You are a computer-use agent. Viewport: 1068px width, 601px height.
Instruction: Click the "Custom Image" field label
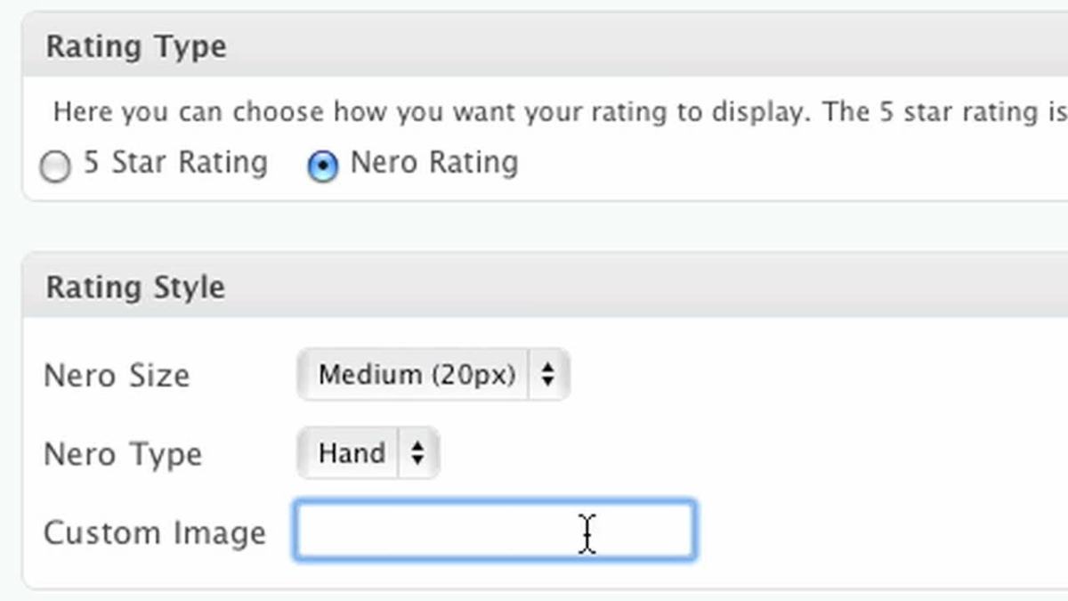pos(155,533)
